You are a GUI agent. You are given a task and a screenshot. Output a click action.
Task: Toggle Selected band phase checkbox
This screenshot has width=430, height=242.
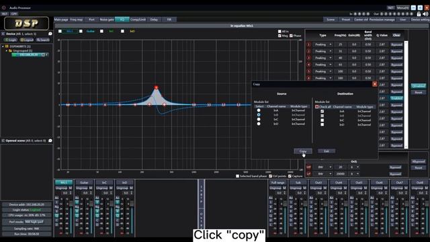click(x=237, y=176)
